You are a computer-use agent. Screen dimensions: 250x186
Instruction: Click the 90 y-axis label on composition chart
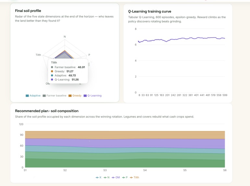click(22, 135)
